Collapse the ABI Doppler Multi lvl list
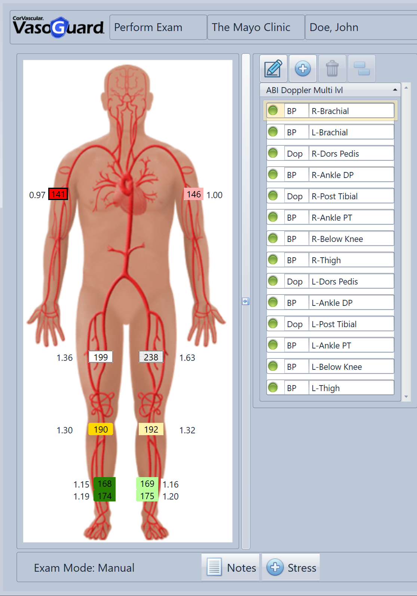Image resolution: width=417 pixels, height=596 pixels. [x=395, y=90]
